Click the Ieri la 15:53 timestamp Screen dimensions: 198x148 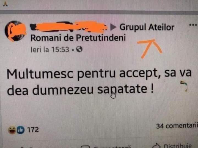[50, 49]
